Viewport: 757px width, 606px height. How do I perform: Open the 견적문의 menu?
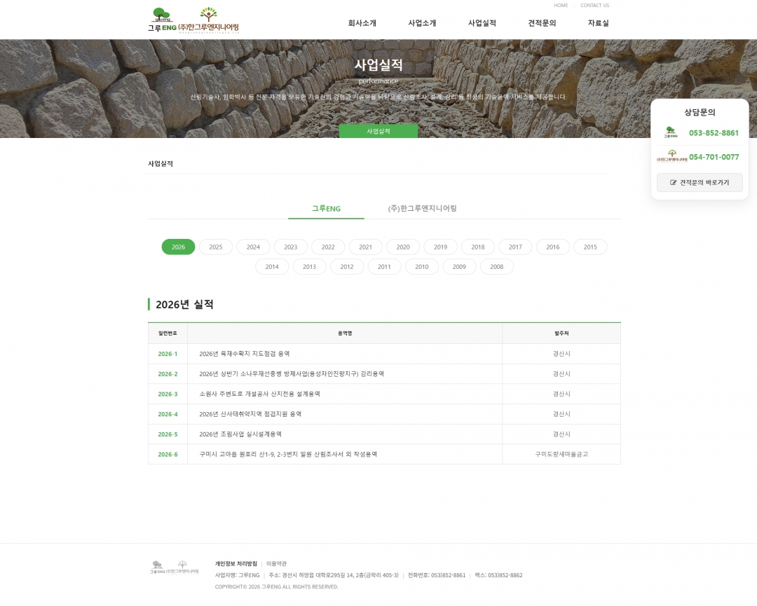(x=542, y=23)
